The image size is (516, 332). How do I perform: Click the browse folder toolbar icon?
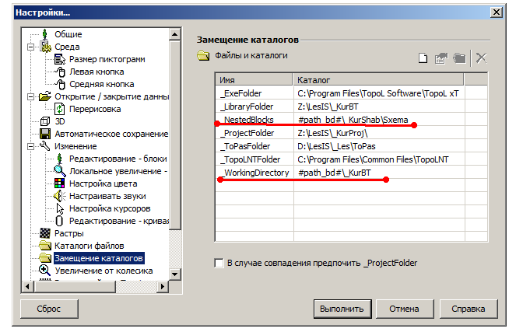coord(459,58)
